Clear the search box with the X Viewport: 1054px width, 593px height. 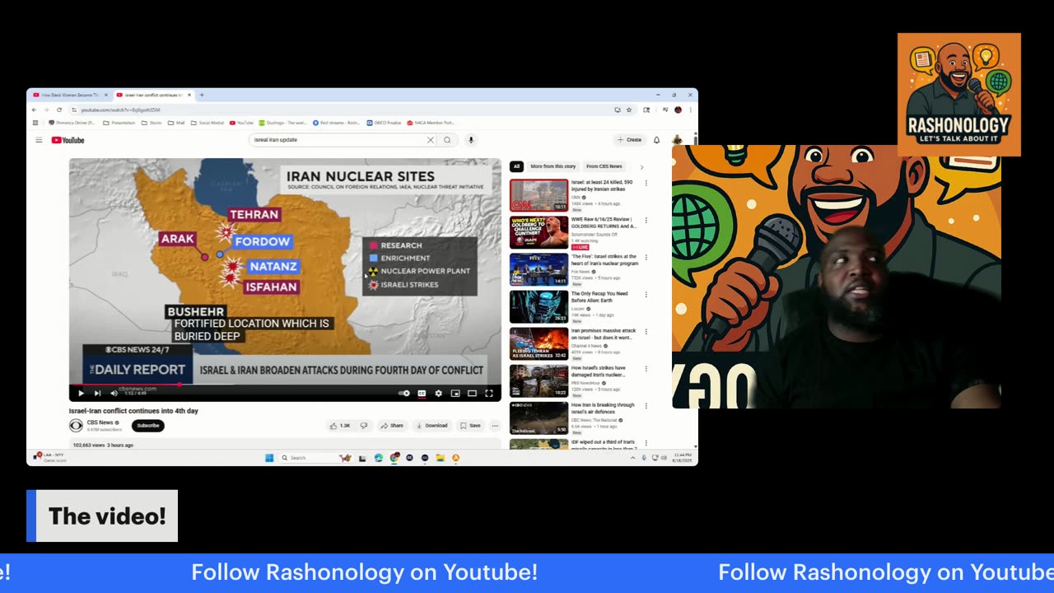[430, 140]
